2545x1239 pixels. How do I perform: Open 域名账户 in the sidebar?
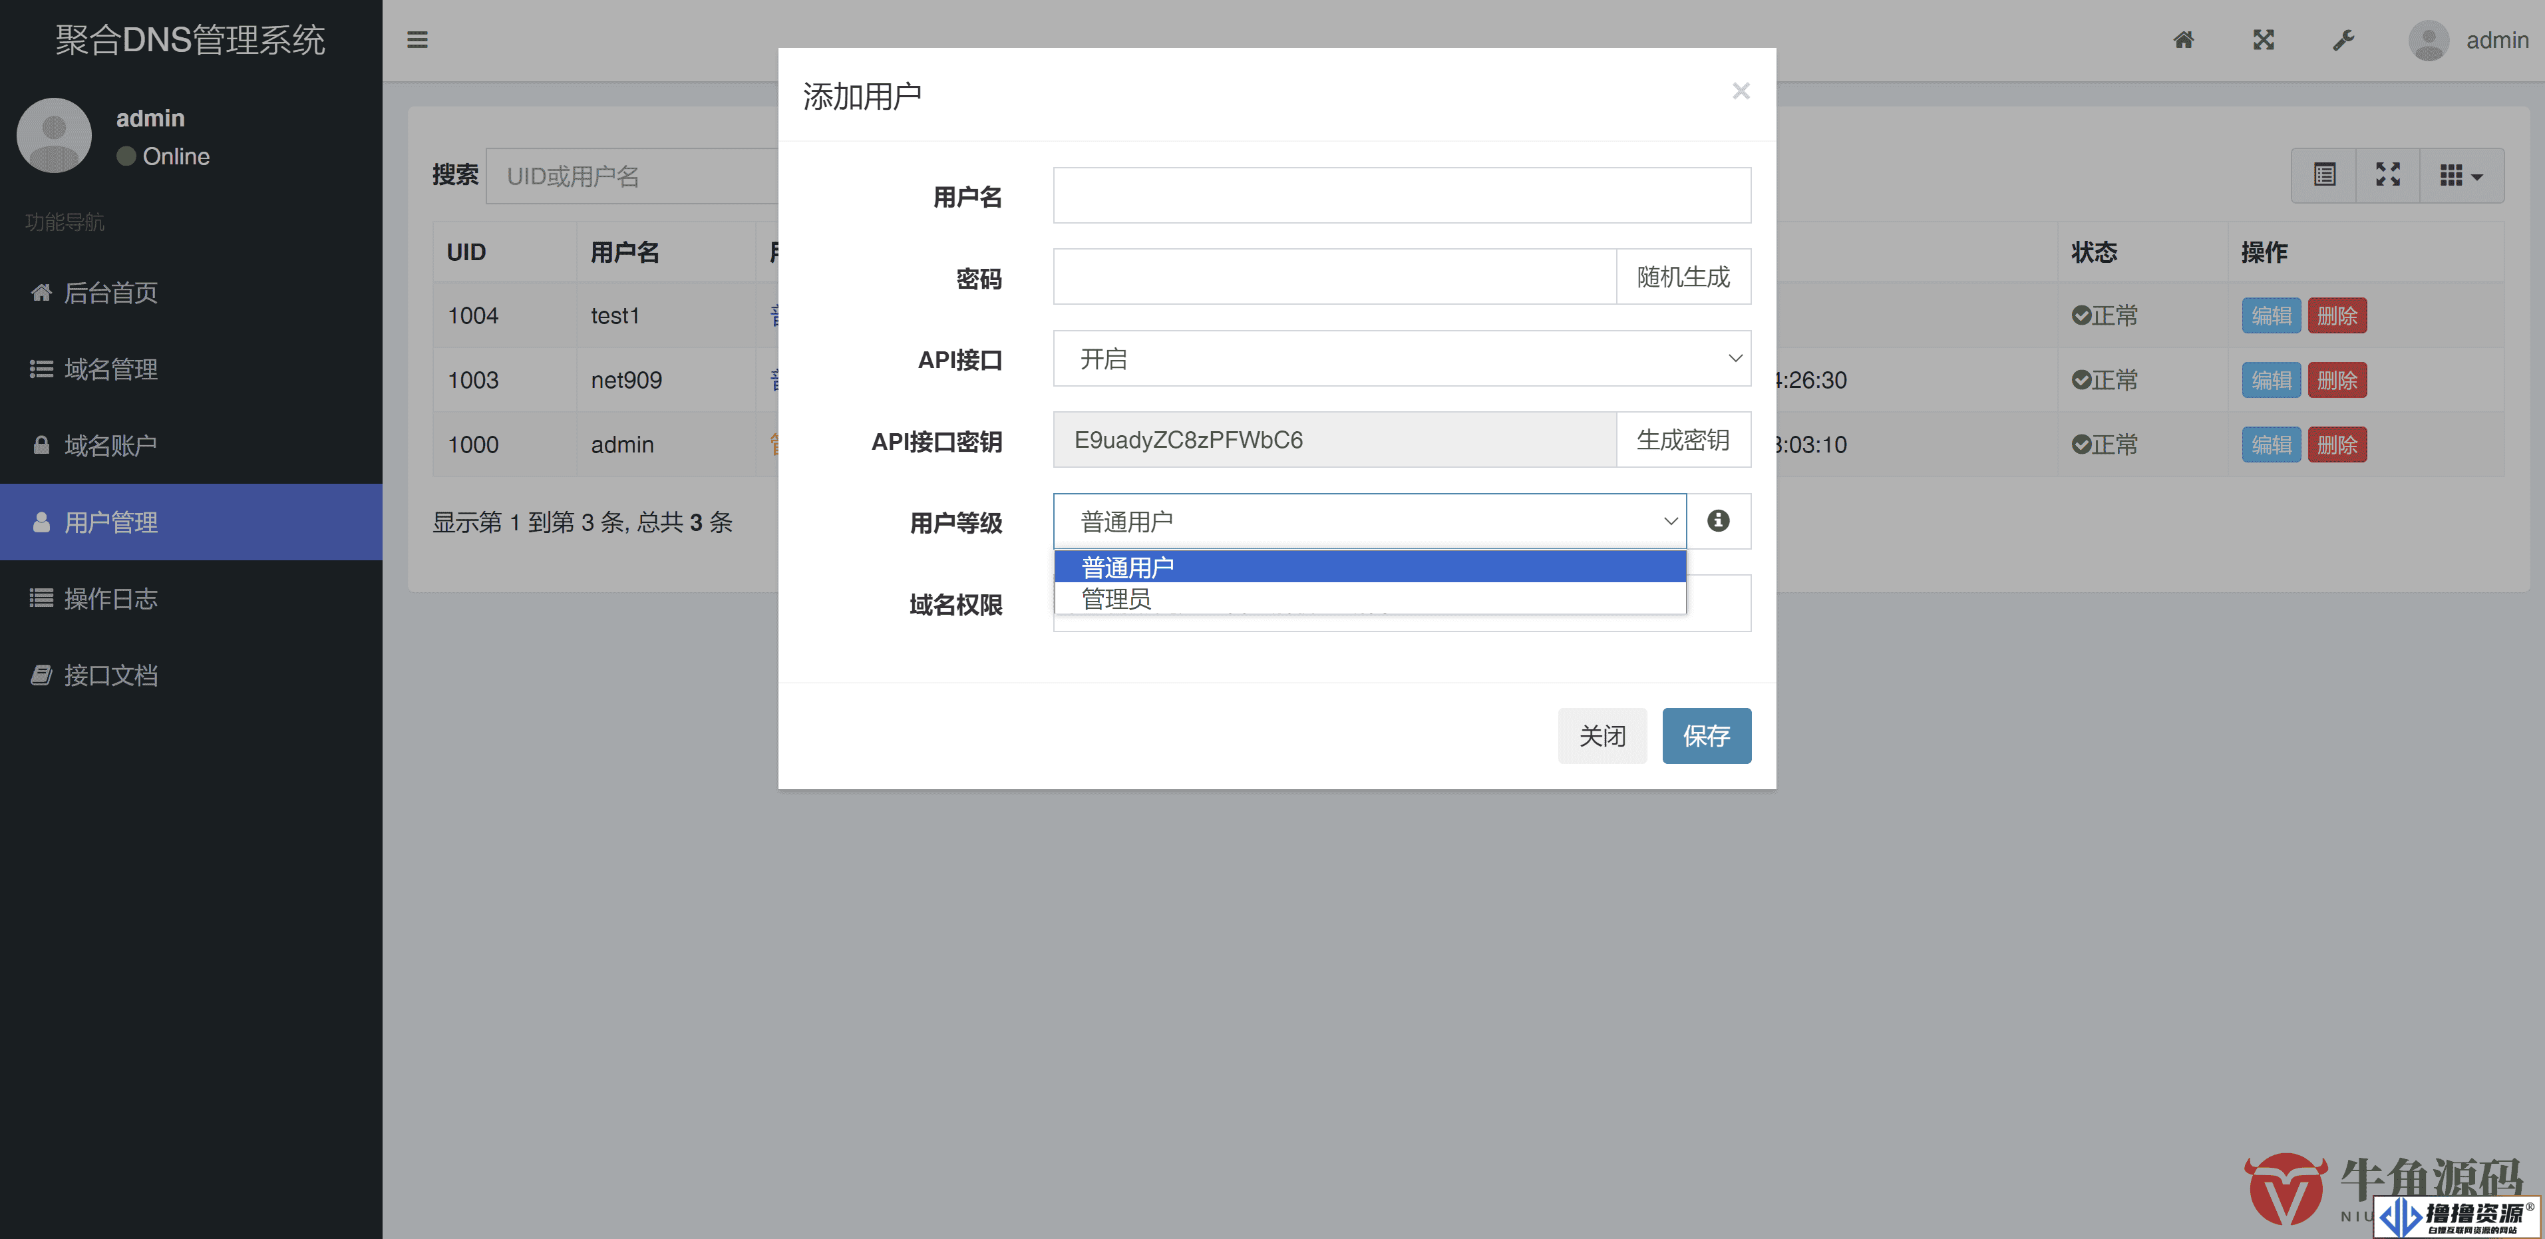tap(191, 446)
